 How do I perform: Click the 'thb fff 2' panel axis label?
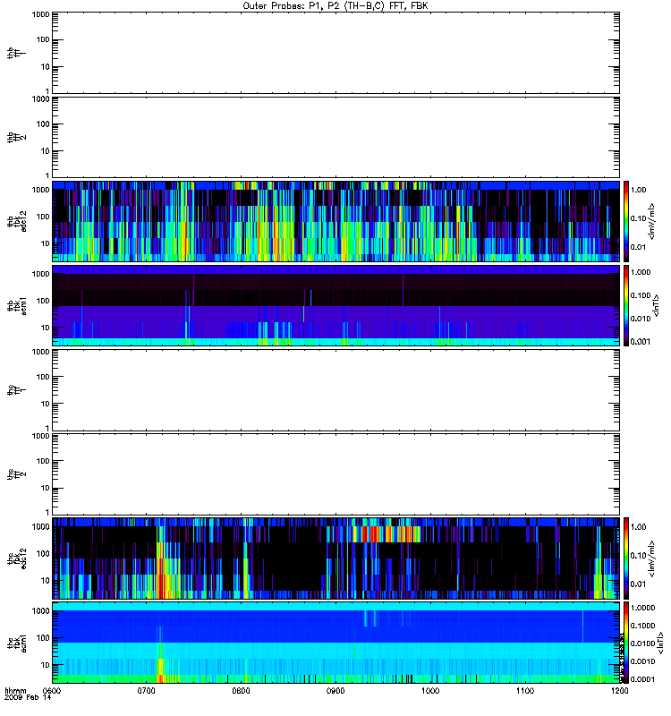tap(16, 137)
